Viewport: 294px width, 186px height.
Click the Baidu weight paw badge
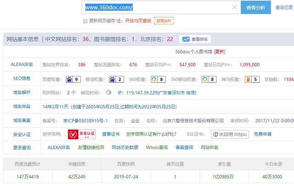pos(73,79)
